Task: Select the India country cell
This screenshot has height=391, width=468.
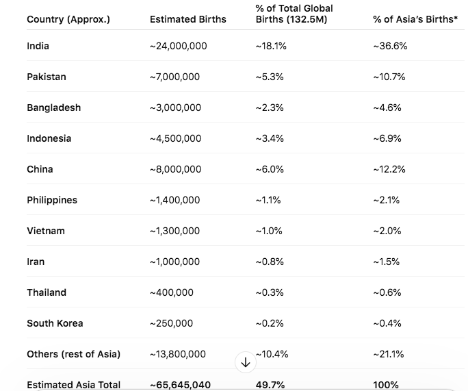Action: (38, 46)
